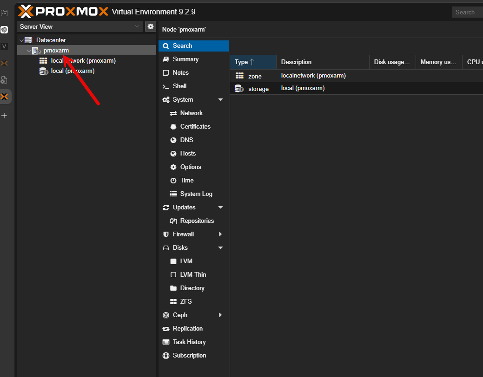Screen dimensions: 483x377
Task: Click the storage icon in the table row
Action: point(239,89)
